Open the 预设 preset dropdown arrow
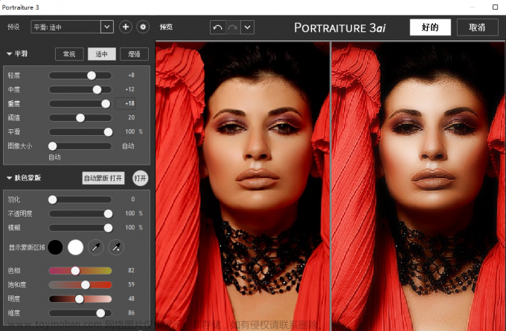This screenshot has height=331, width=506. [x=107, y=27]
